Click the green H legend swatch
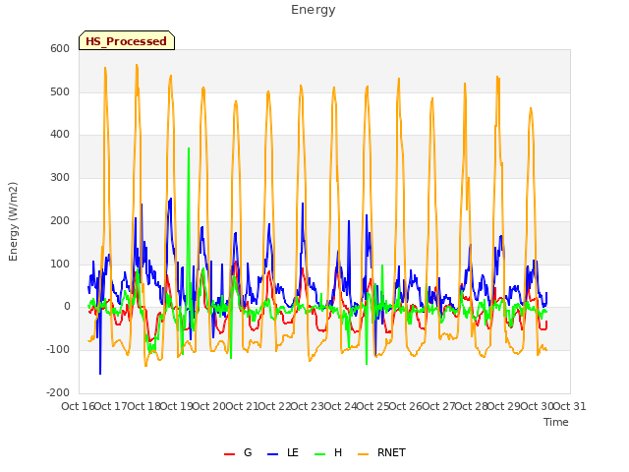629x472 pixels. tap(320, 454)
